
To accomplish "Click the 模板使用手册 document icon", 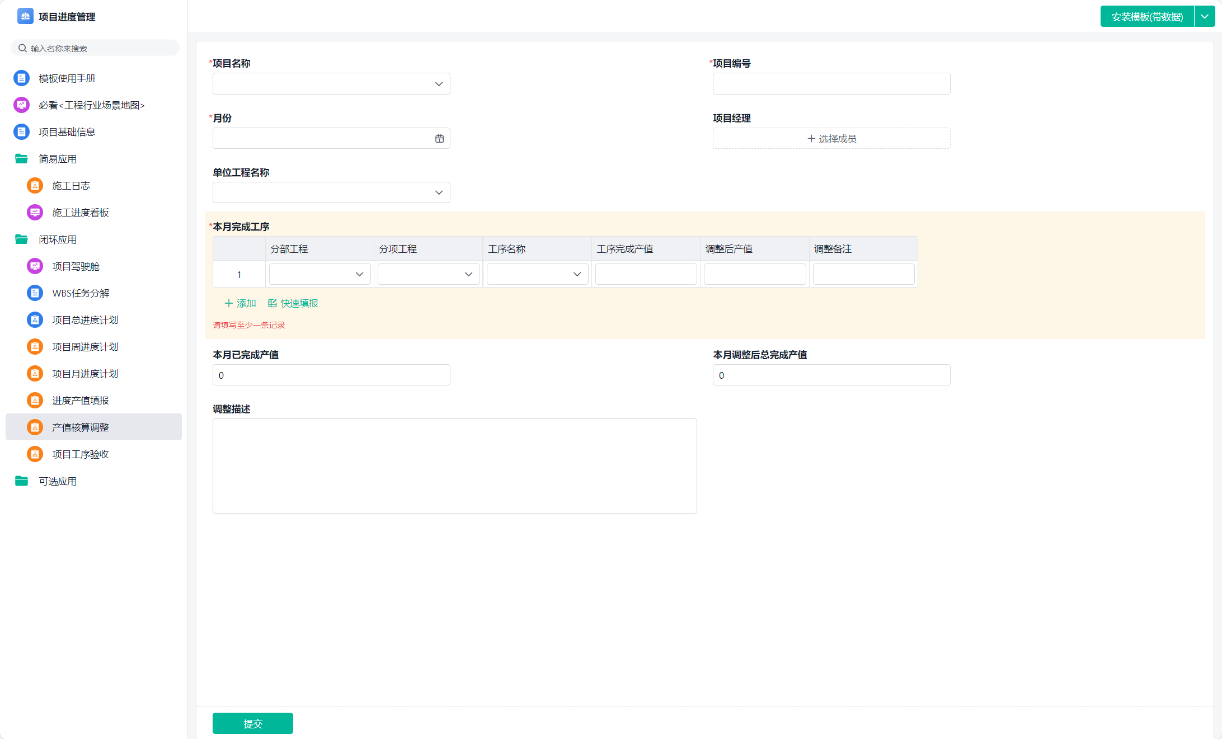I will (21, 78).
